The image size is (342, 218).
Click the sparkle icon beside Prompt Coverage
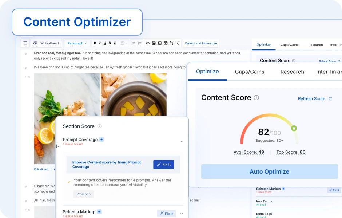click(x=102, y=140)
